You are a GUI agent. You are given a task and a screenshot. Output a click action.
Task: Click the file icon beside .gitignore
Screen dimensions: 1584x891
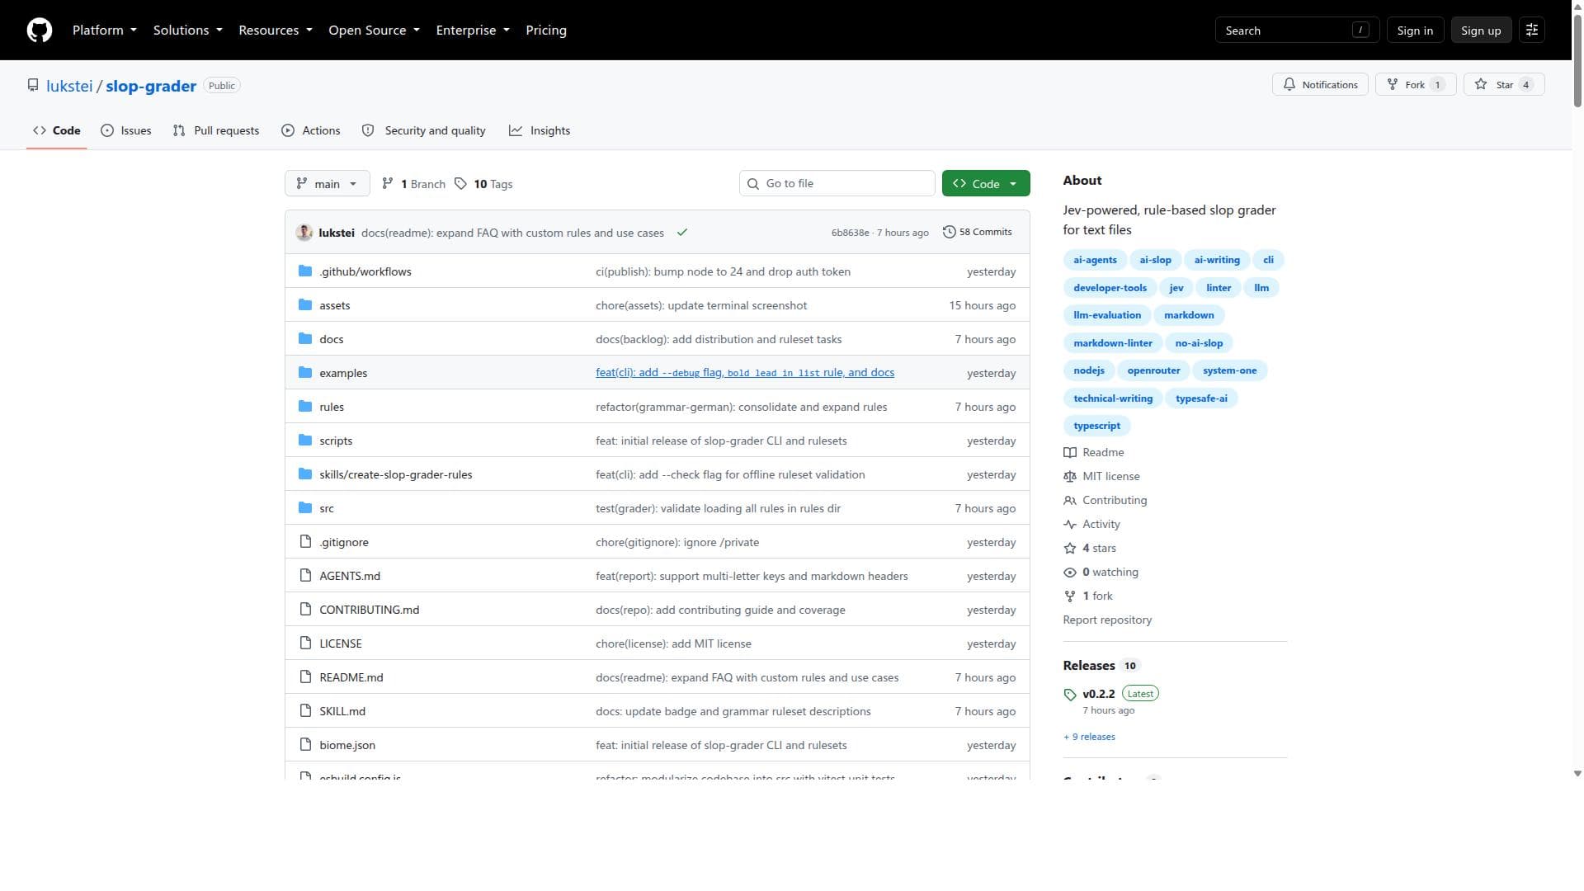[305, 542]
